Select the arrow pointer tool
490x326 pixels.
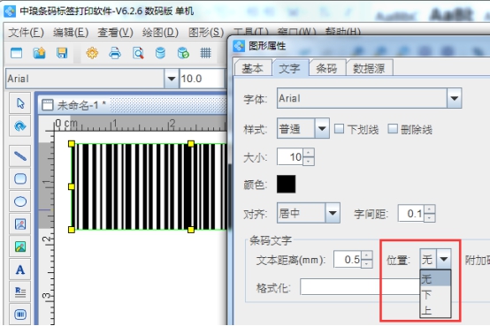tap(20, 103)
